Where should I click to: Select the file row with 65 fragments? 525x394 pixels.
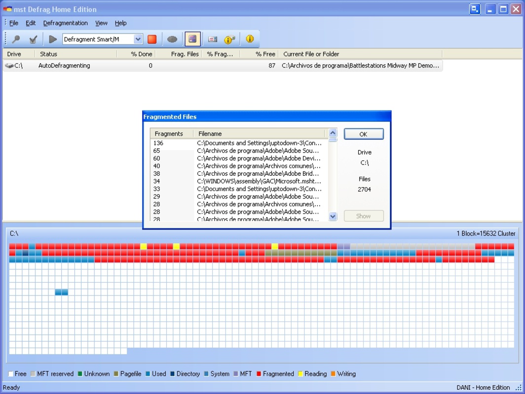(239, 151)
